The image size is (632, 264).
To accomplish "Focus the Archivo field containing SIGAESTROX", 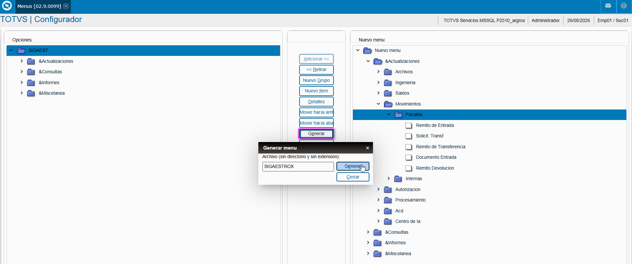I will click(x=298, y=166).
